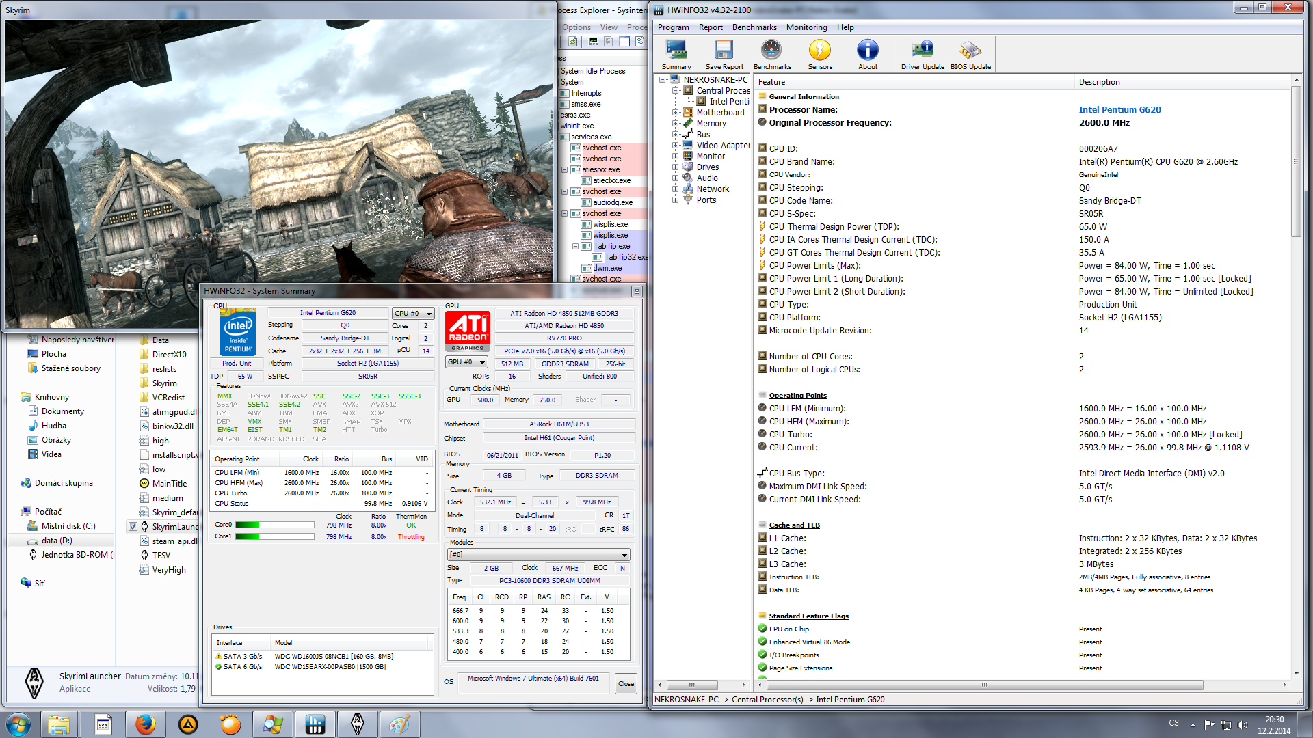Select the Motherboard tree icon
Image resolution: width=1313 pixels, height=738 pixels.
pyautogui.click(x=688, y=113)
